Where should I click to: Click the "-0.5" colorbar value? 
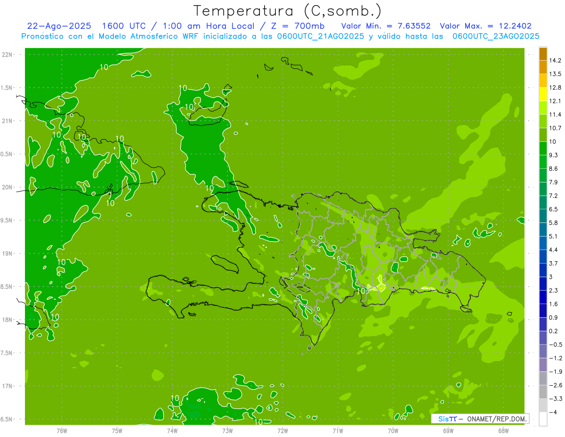[556, 345]
